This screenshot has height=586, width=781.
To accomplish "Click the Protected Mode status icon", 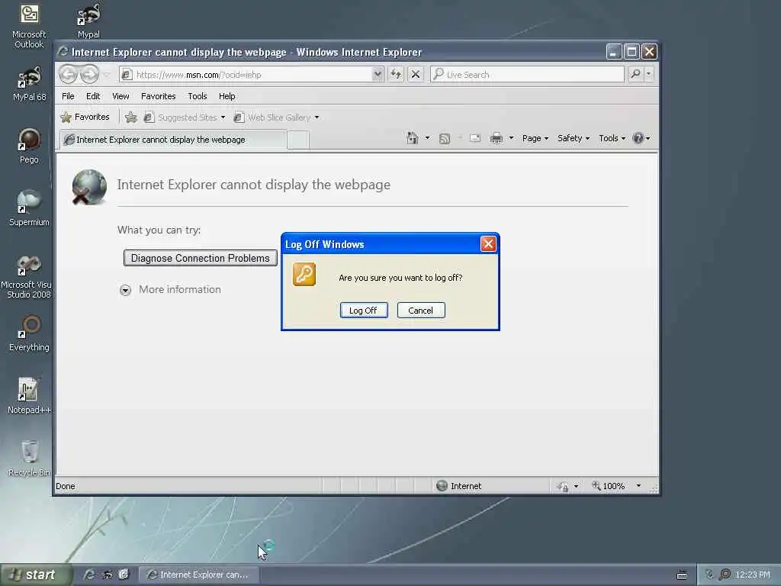I will coord(563,486).
